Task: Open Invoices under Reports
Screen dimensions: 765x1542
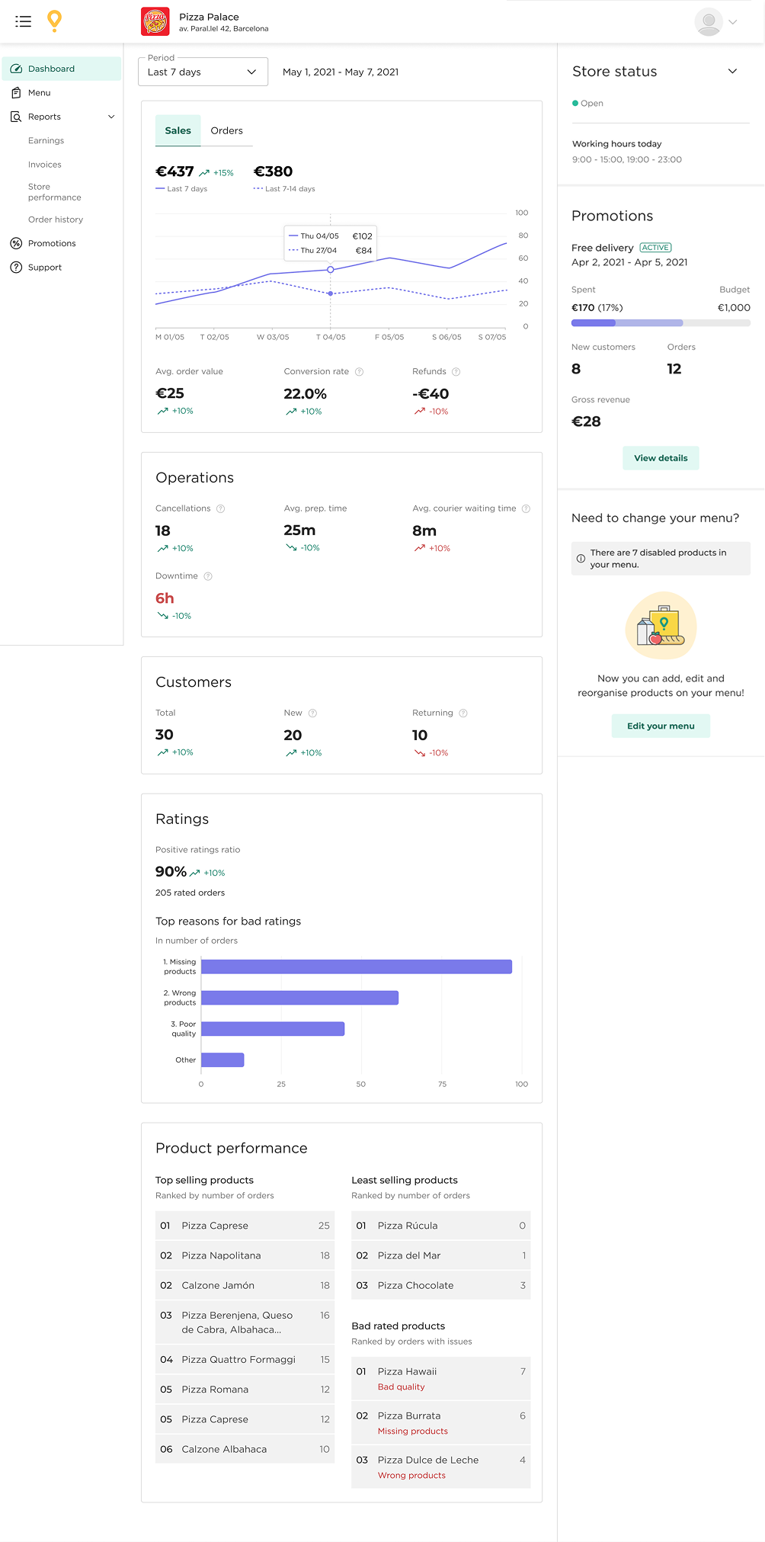Action: 45,165
